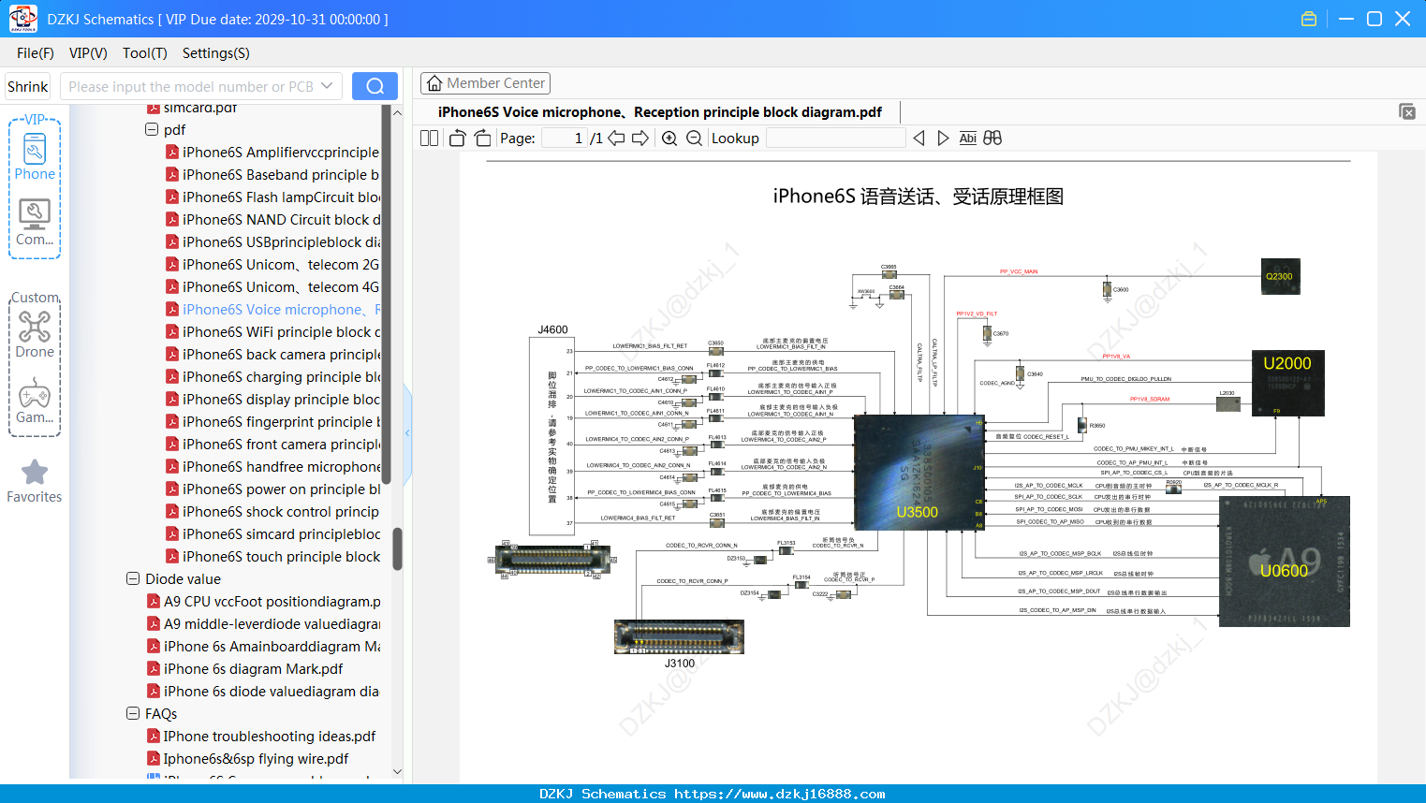Toggle the two-page view icon

[x=429, y=139]
